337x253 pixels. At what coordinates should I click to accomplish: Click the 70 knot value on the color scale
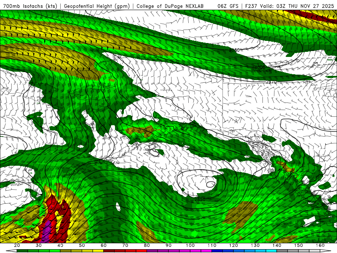tap(125, 245)
